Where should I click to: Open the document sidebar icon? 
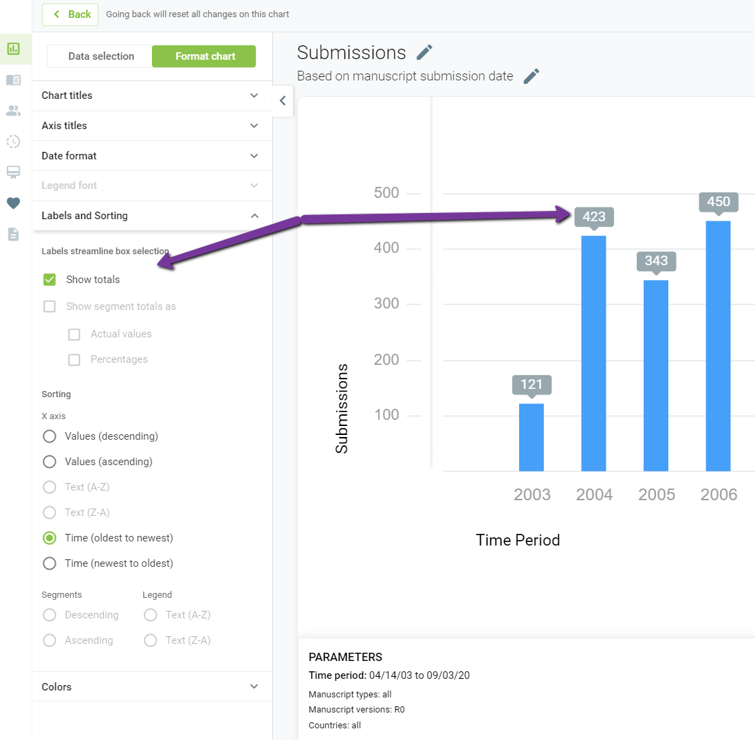pos(14,234)
